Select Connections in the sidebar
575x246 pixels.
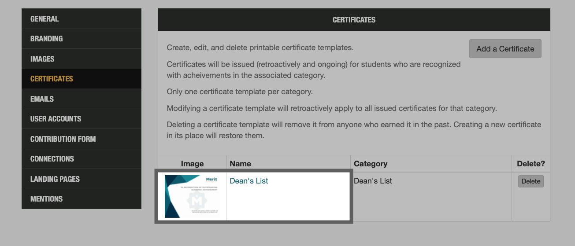click(52, 159)
